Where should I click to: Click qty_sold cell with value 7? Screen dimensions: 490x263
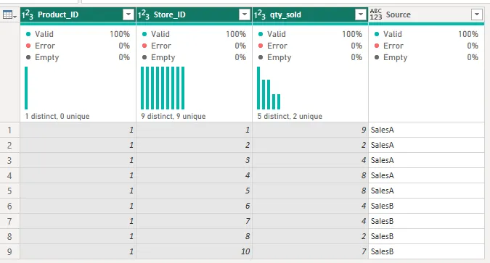[310, 251]
